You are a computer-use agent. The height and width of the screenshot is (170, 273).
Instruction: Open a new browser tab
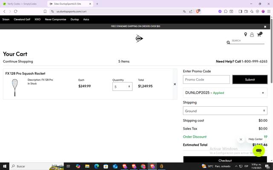(x=97, y=4)
